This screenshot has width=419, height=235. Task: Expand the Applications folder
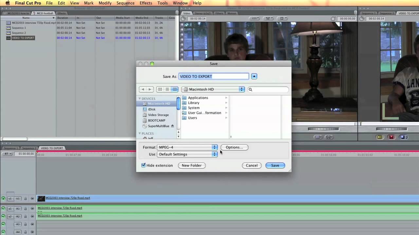(226, 98)
